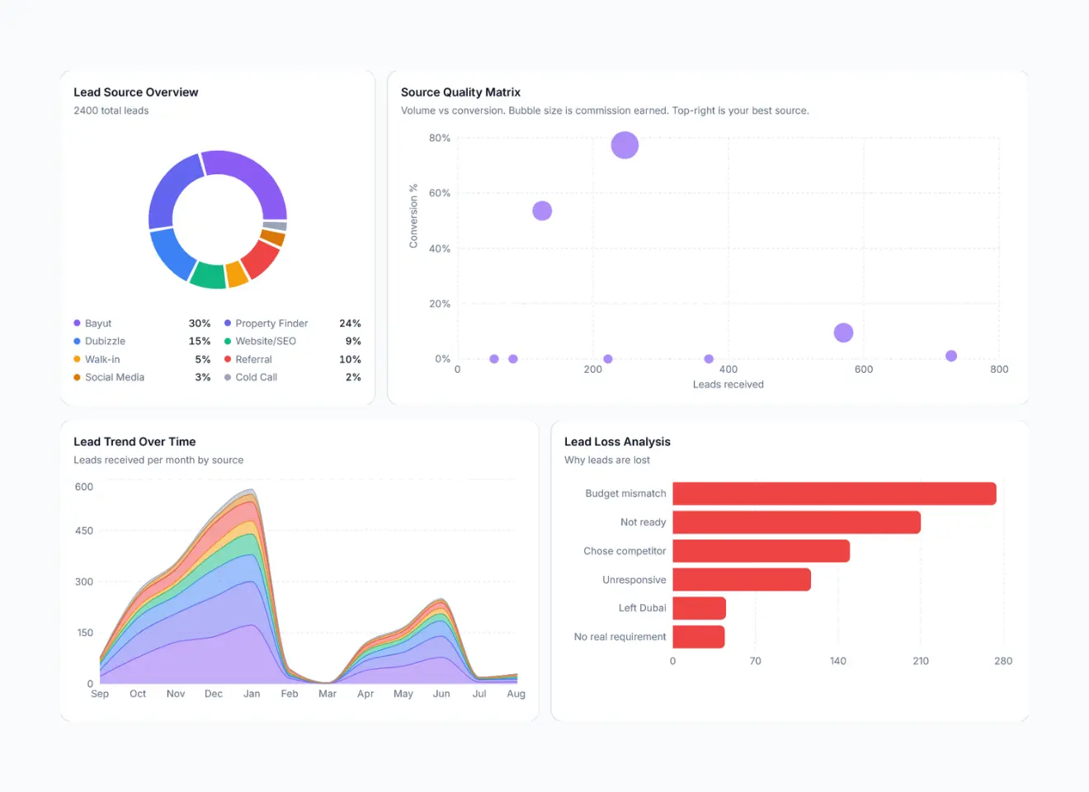The height and width of the screenshot is (792, 1089).
Task: Click the 280 tick on the loss chart axis
Action: (1003, 661)
